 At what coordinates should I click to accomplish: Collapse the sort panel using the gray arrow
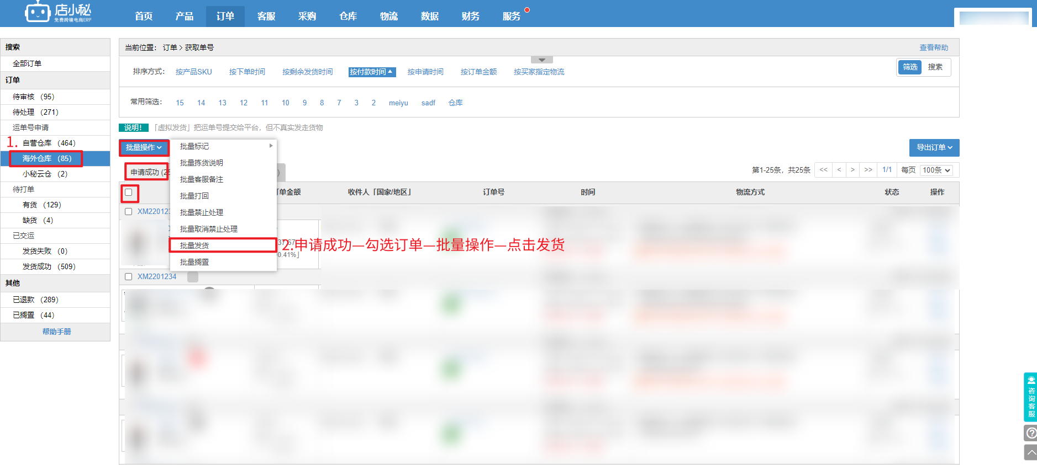pyautogui.click(x=541, y=60)
